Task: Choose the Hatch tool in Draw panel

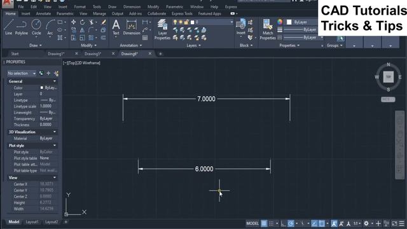Action: point(60,38)
